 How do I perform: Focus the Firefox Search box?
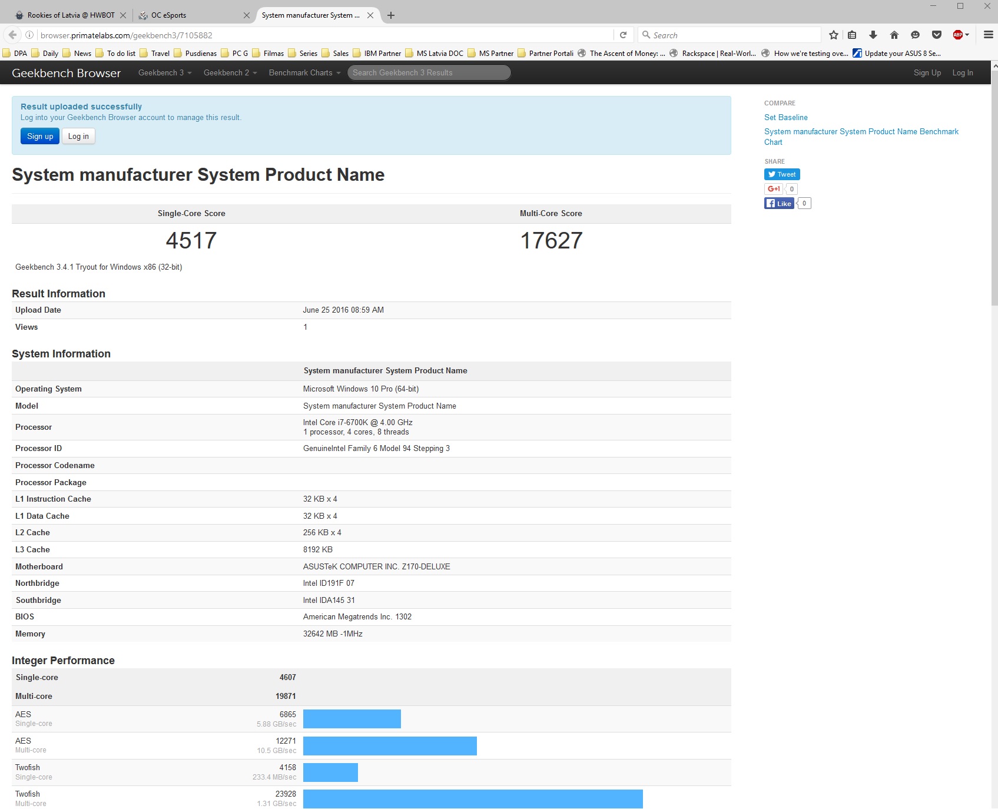(730, 35)
